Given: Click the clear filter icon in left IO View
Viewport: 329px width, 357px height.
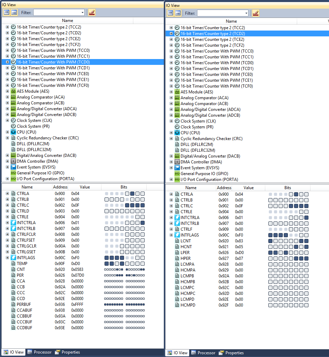Looking at the screenshot, I should coord(92,12).
